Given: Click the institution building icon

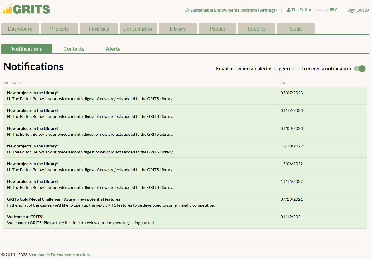Looking at the screenshot, I should pos(187,10).
